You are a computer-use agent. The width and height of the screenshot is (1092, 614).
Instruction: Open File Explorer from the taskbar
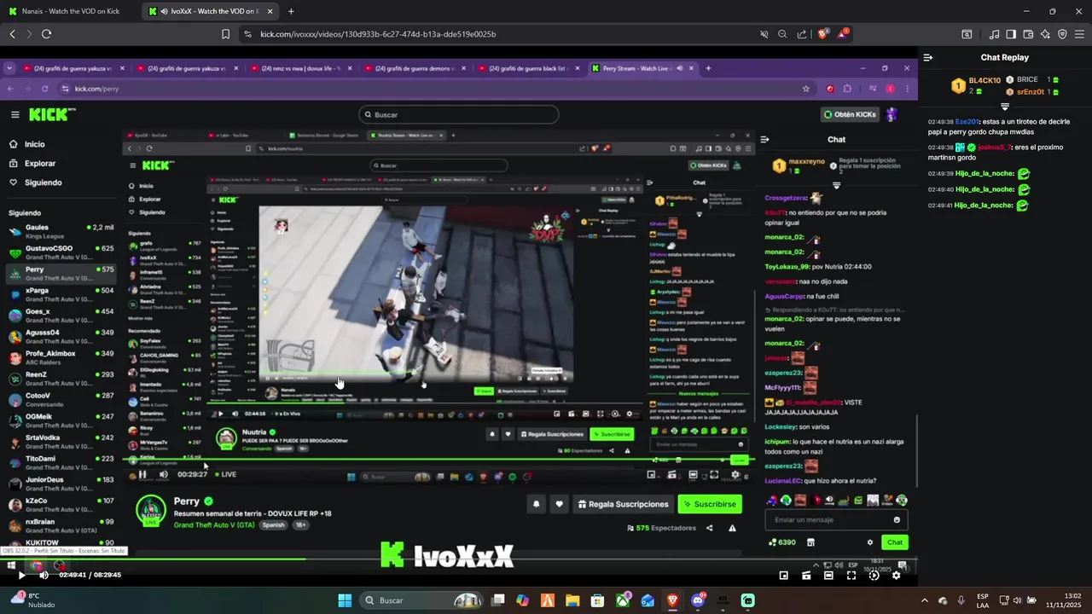(x=572, y=600)
